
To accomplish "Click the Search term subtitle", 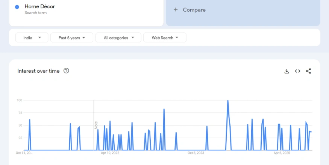I will click(35, 12).
